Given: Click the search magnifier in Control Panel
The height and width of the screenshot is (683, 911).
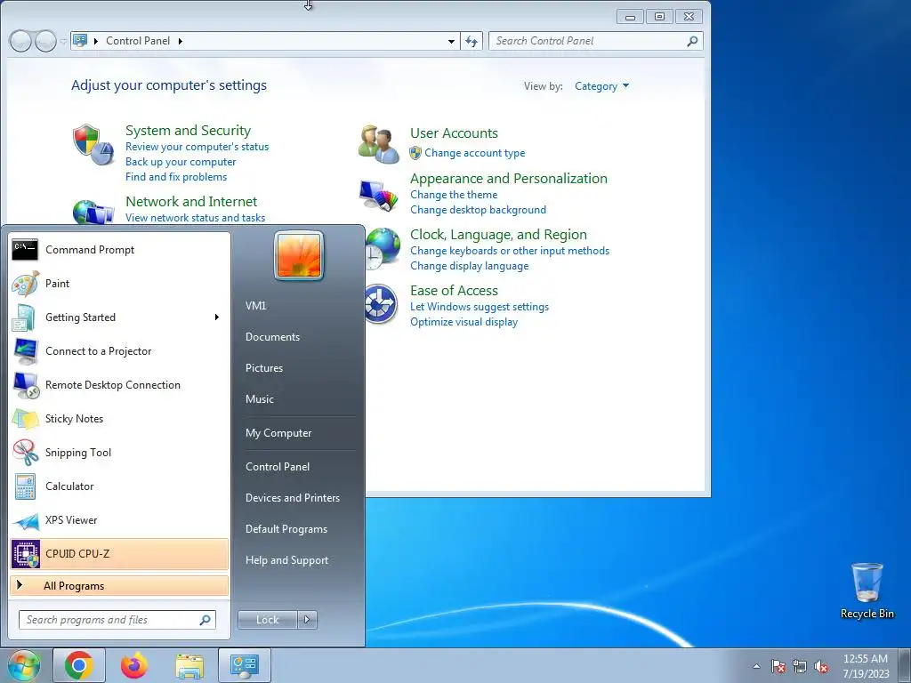Looking at the screenshot, I should tap(692, 41).
